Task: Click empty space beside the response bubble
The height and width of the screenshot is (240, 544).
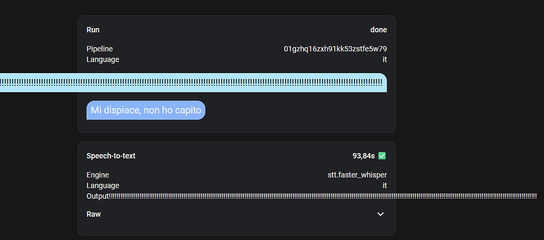Action: click(297, 110)
